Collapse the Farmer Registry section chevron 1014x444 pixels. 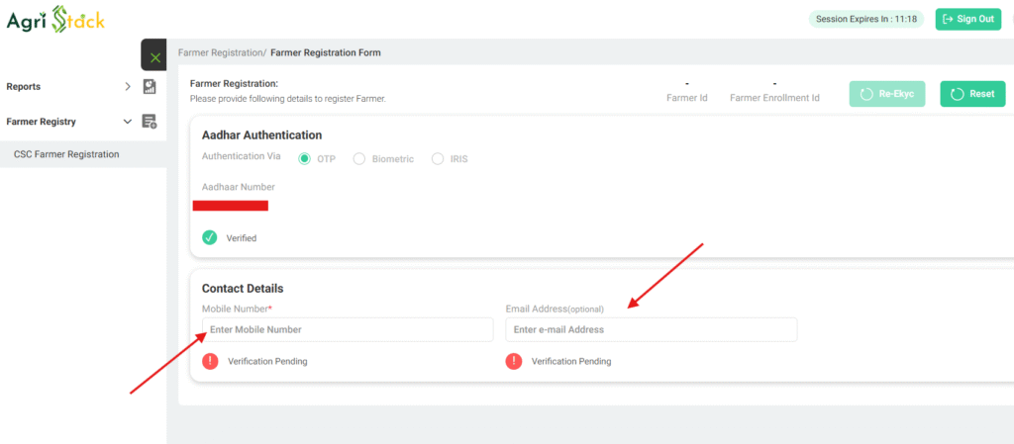(x=127, y=122)
